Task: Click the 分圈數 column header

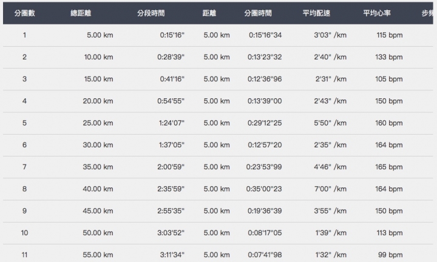Action: point(24,13)
